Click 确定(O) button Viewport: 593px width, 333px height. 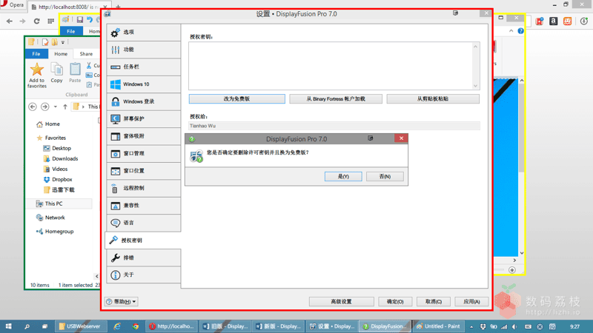point(395,301)
